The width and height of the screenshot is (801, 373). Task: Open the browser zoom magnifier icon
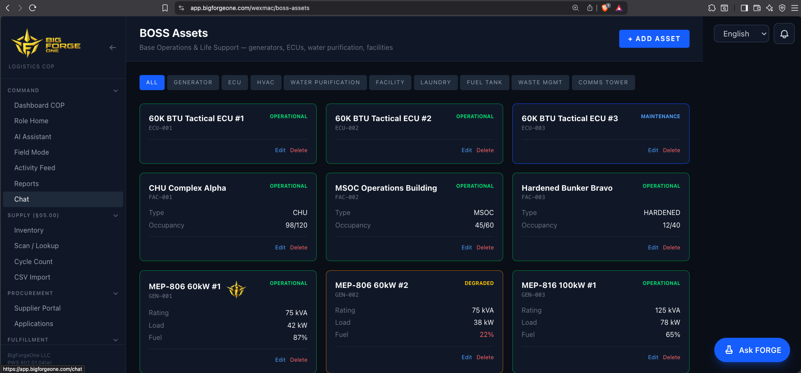tap(576, 8)
